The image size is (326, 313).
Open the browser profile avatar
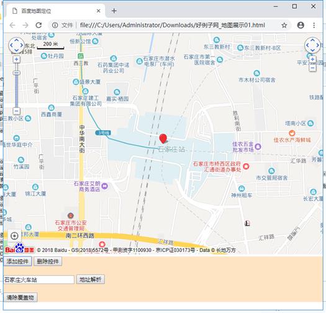click(x=301, y=26)
